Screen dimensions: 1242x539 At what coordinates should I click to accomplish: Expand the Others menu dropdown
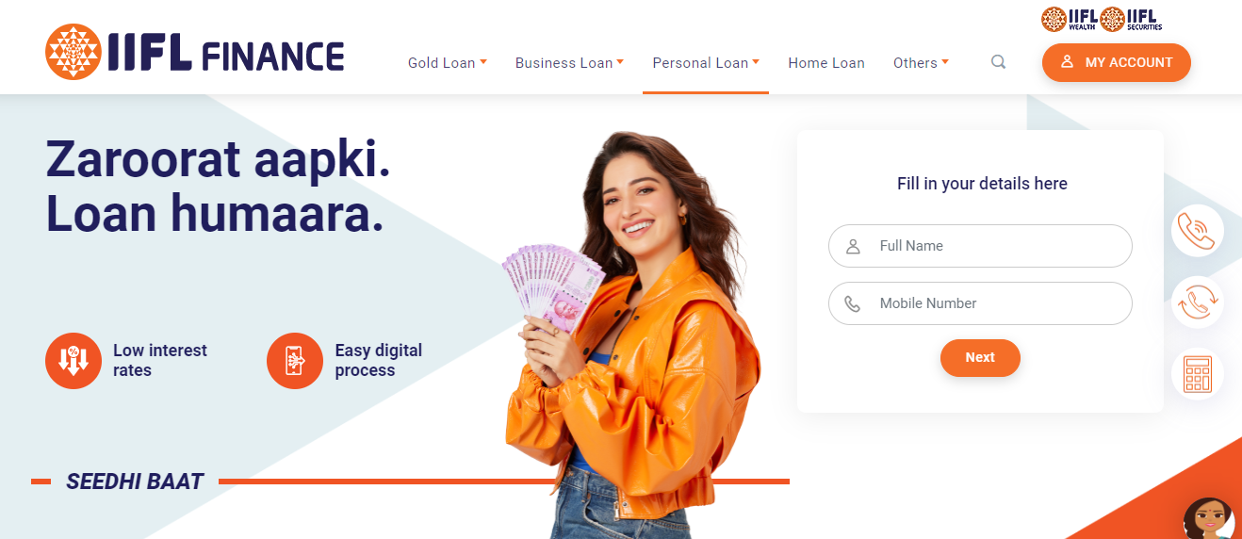tap(921, 63)
